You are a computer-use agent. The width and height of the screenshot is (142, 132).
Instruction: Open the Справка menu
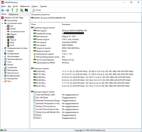(43, 6)
